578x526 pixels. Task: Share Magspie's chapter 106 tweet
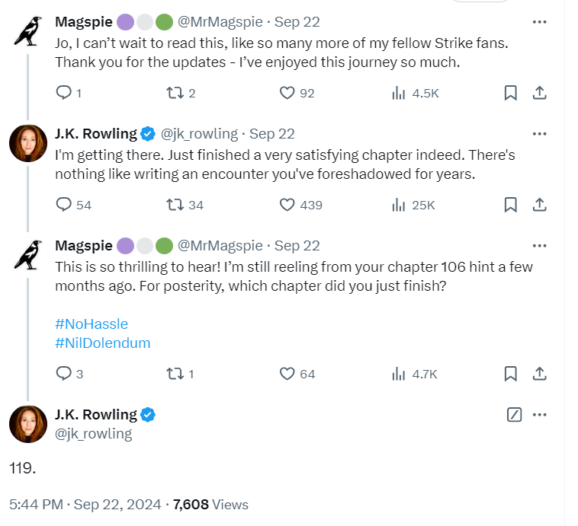(x=539, y=374)
